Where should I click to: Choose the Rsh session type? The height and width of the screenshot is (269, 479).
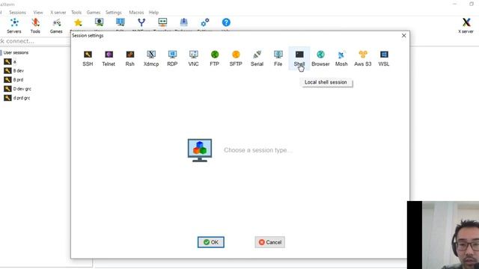pyautogui.click(x=129, y=58)
